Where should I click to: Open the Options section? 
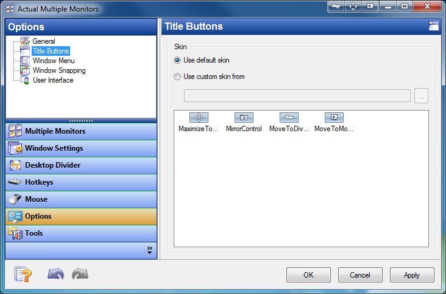pos(81,216)
